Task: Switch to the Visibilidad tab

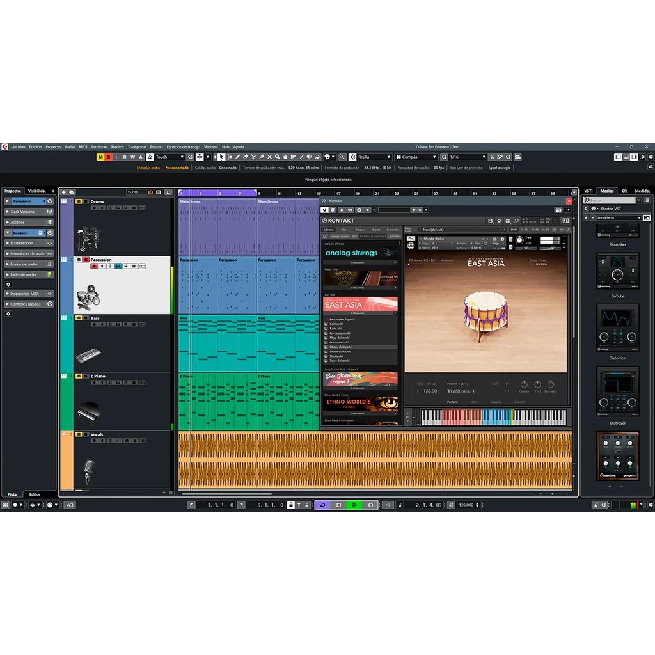Action: coord(36,191)
